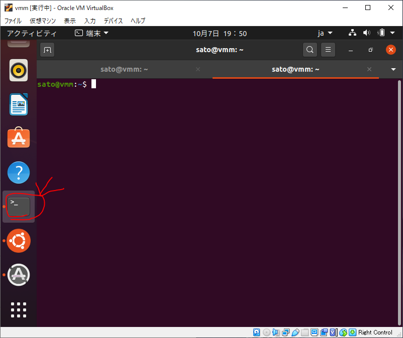Close the terminal with the orange X
The width and height of the screenshot is (403, 338).
[x=390, y=50]
